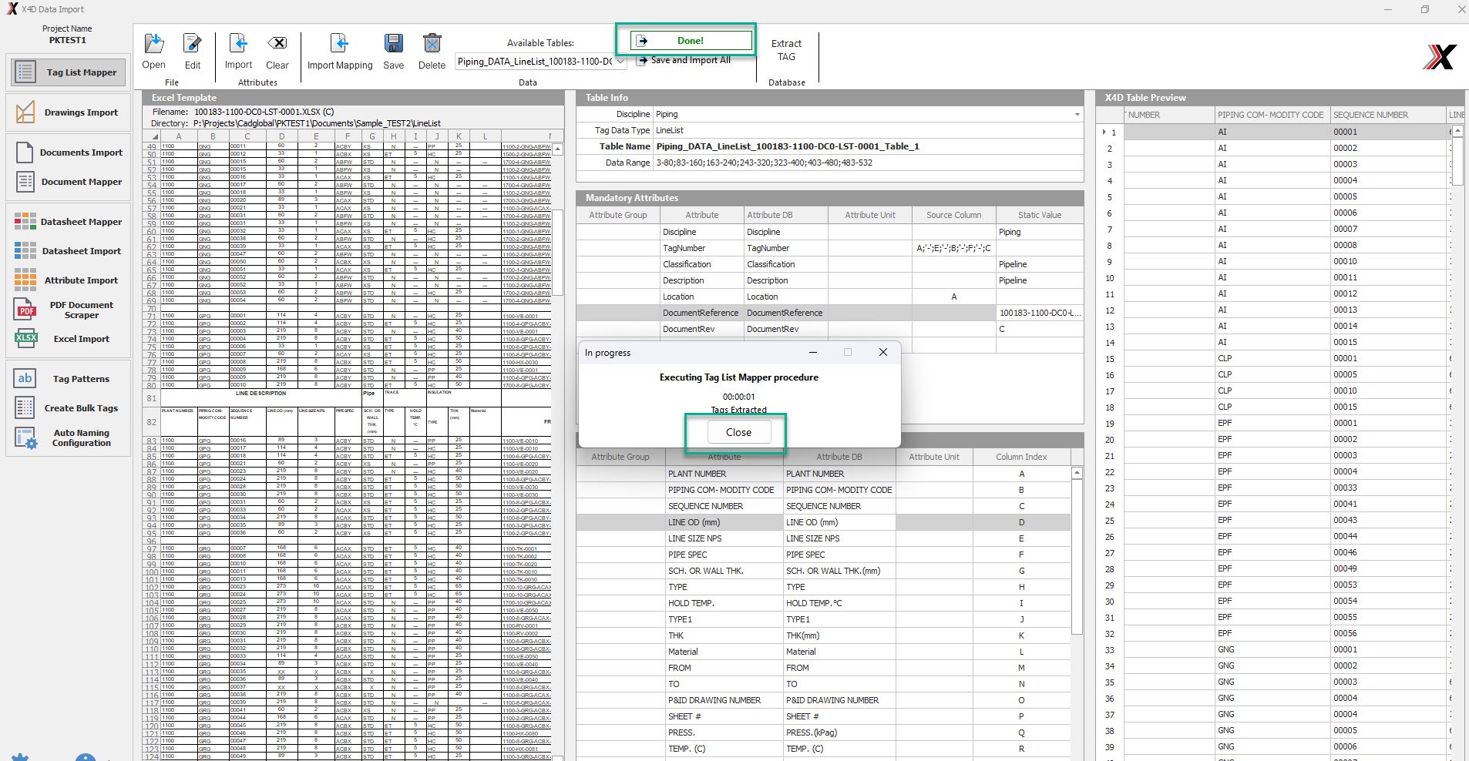Click the Save and Import All button

[684, 60]
